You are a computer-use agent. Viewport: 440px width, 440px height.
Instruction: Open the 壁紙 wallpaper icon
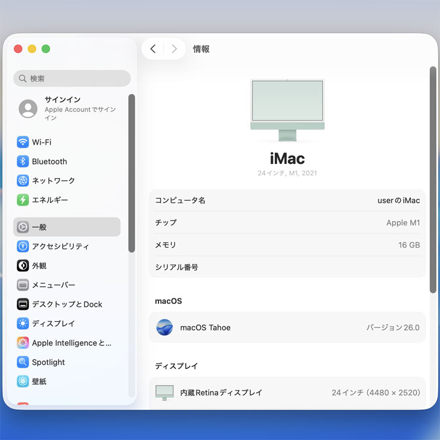pos(23,382)
